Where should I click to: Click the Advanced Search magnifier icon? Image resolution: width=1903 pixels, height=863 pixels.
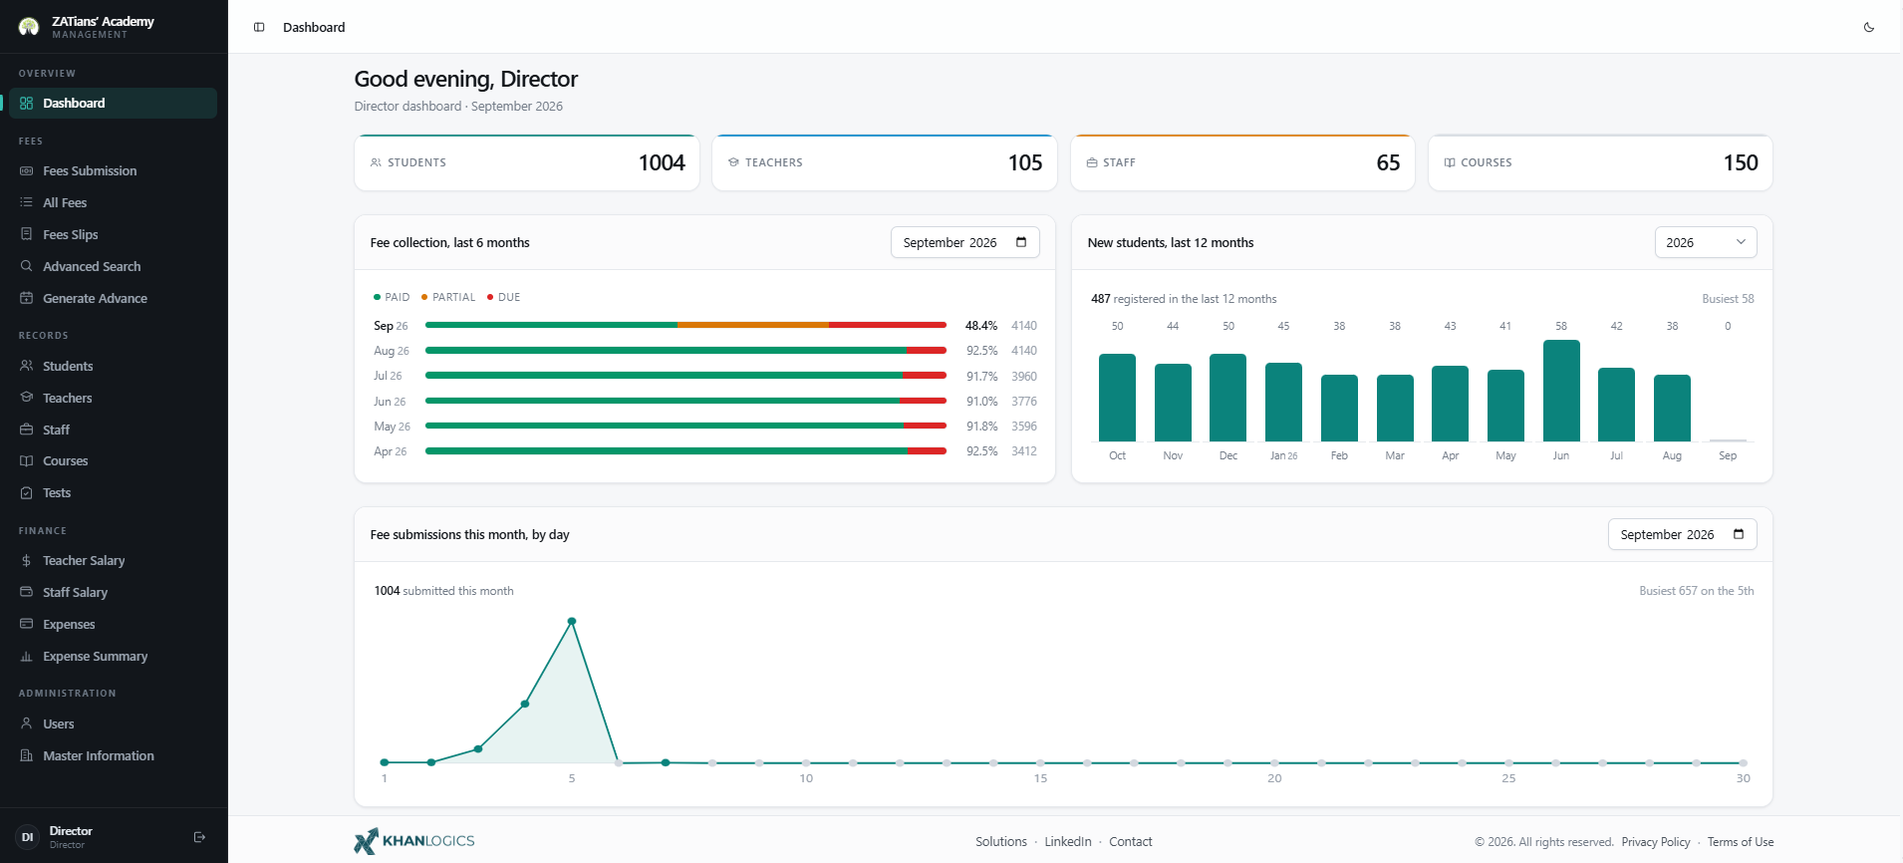pyautogui.click(x=27, y=266)
